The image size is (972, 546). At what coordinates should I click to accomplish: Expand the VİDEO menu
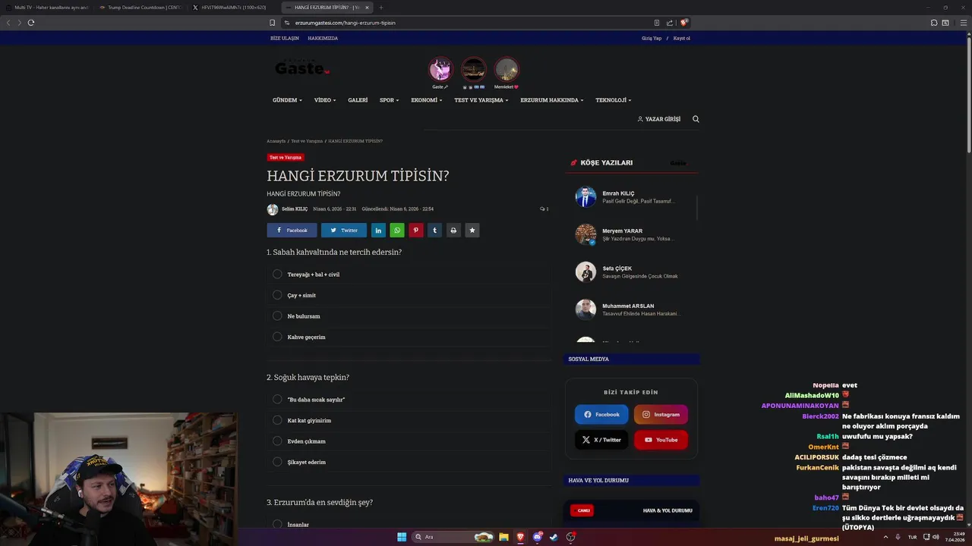click(325, 100)
